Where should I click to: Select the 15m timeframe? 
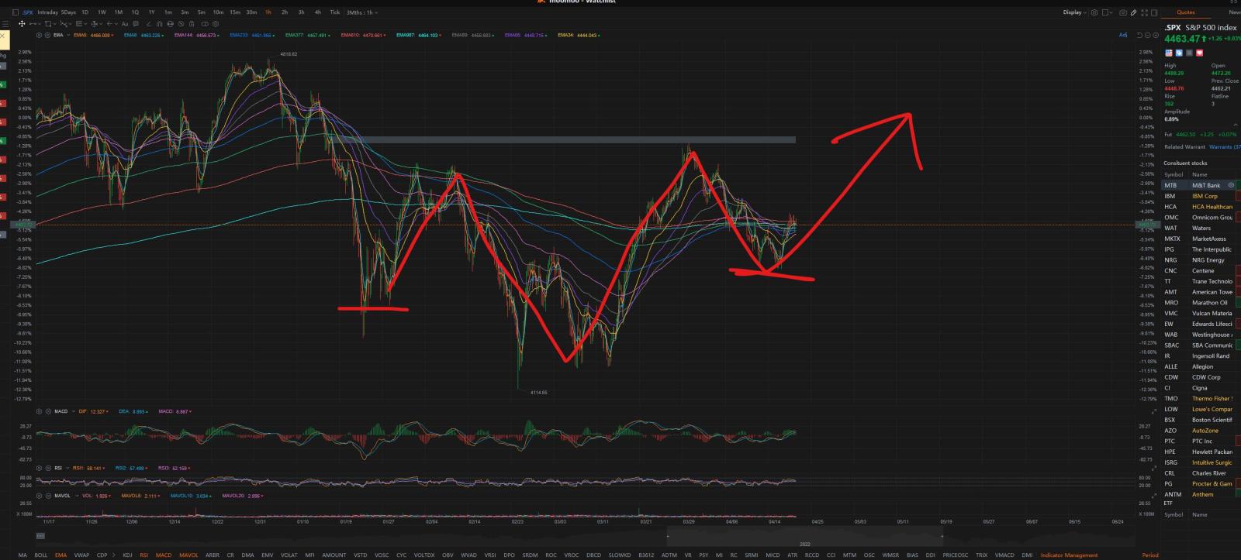click(235, 12)
